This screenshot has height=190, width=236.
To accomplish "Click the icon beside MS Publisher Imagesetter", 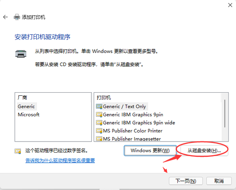I will point(99,139).
